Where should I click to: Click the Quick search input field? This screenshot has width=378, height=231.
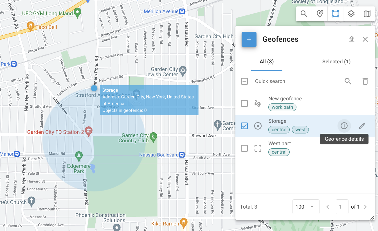(295, 81)
